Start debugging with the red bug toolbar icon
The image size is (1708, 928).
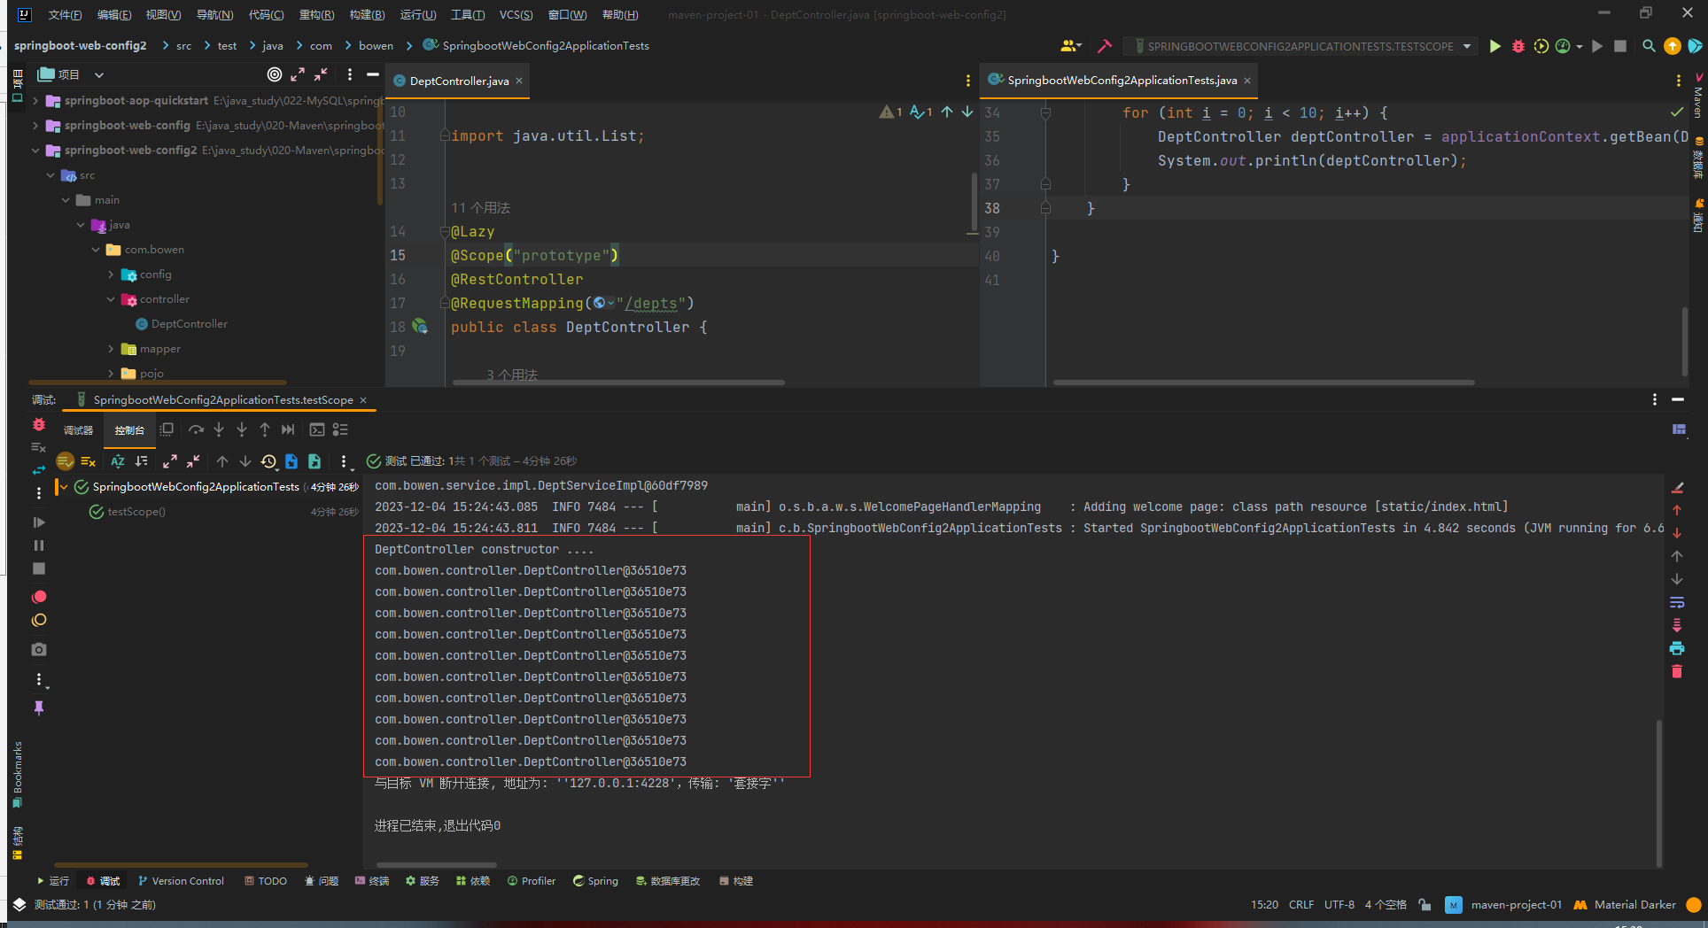click(1518, 46)
